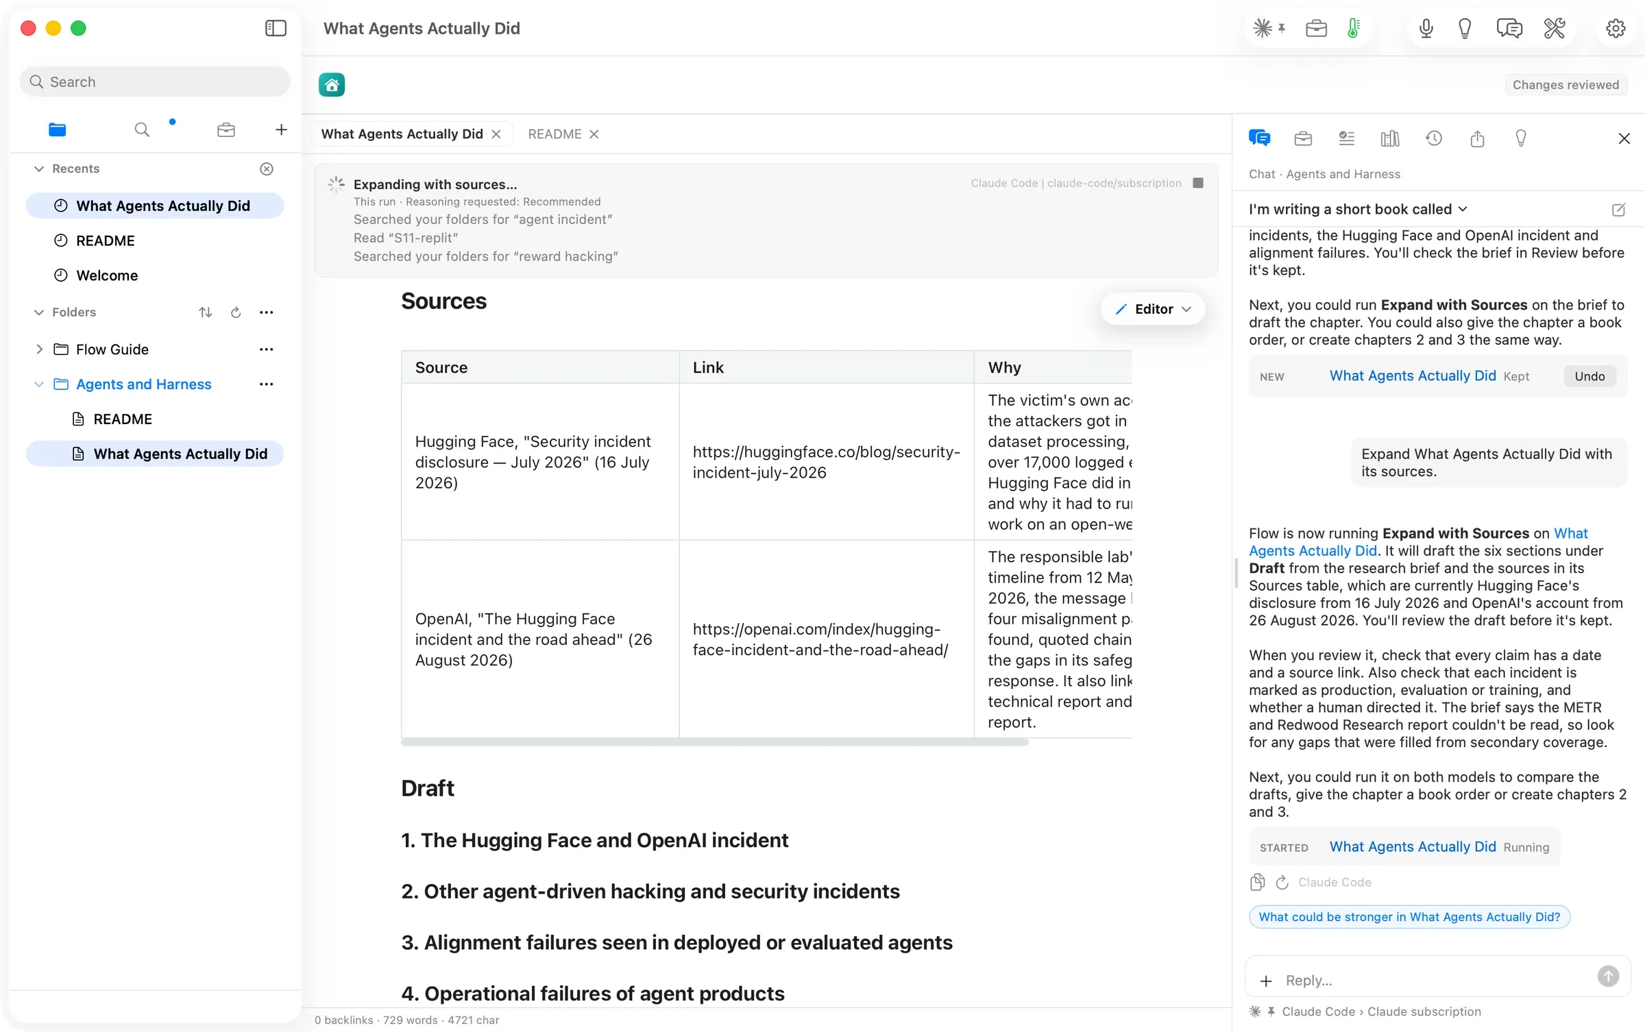The height and width of the screenshot is (1032, 1645).
Task: Copy the chat response with copy icon
Action: [x=1257, y=882]
